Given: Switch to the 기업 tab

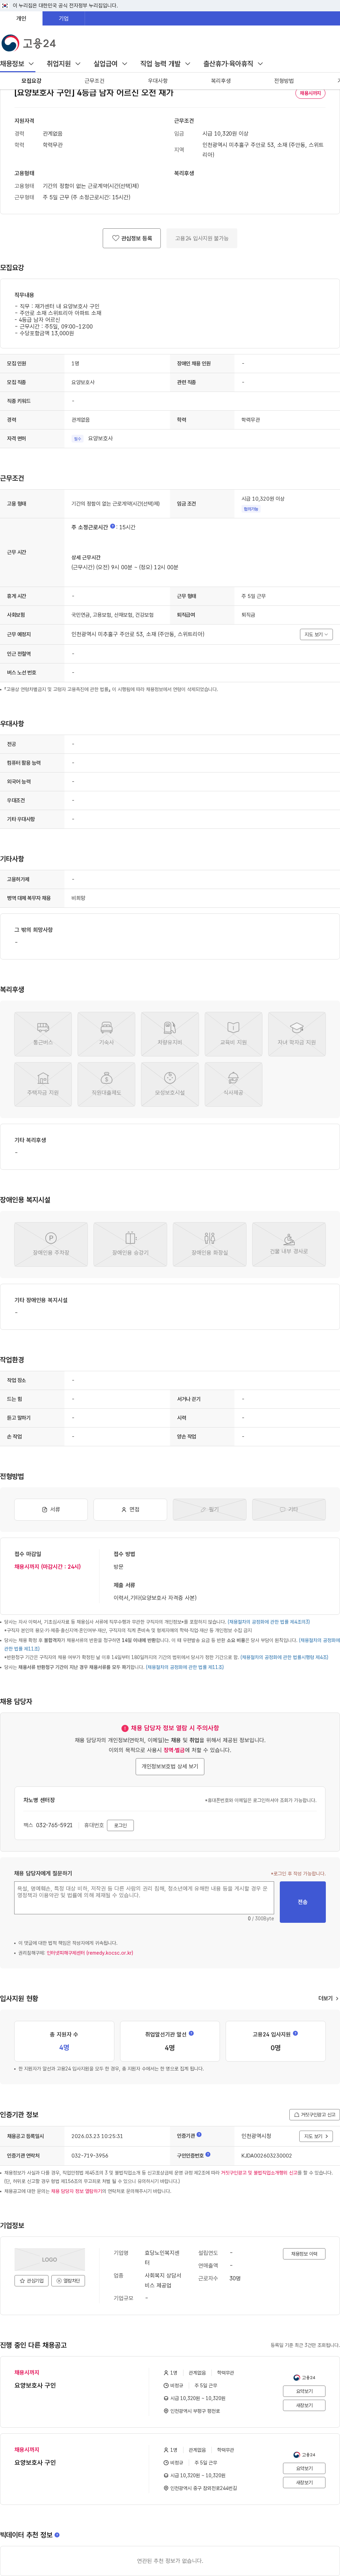Looking at the screenshot, I should (x=64, y=18).
